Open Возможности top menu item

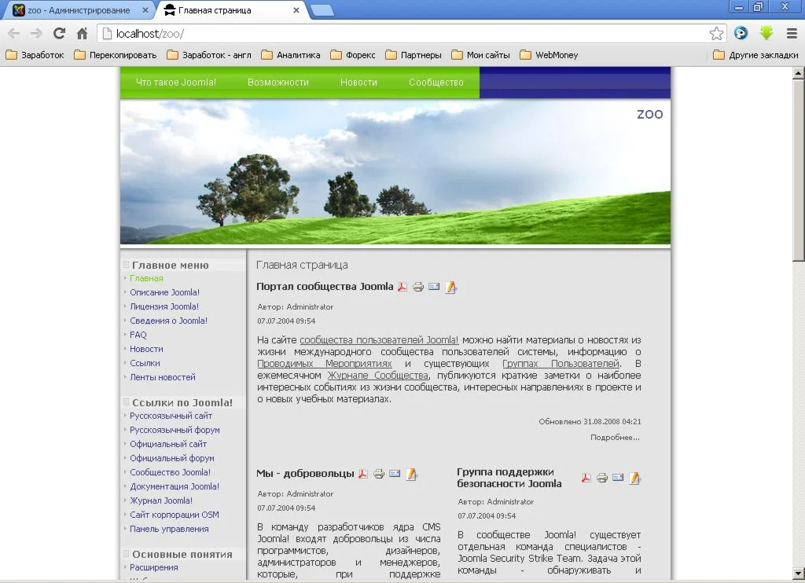point(278,82)
